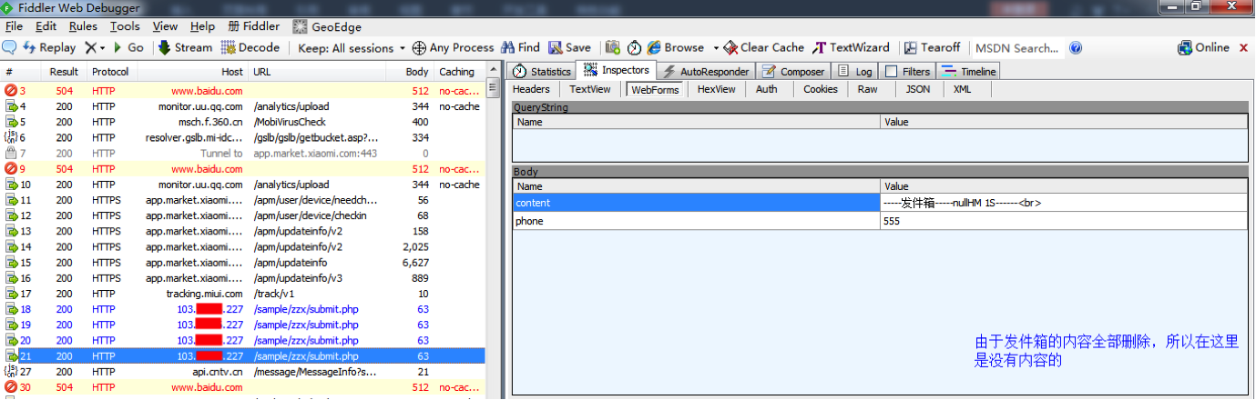
Task: Switch to the AutoResponder tab
Action: pos(705,71)
